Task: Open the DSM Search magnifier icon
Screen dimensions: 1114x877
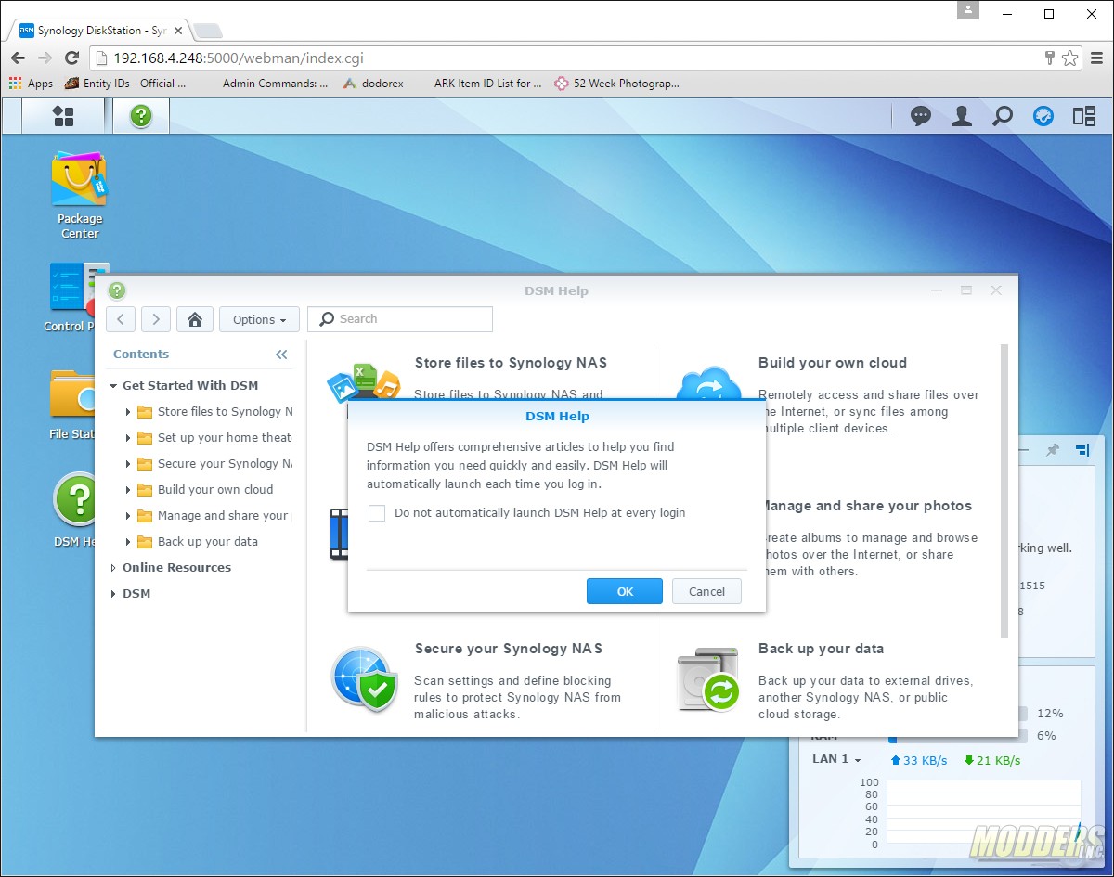Action: (1003, 116)
